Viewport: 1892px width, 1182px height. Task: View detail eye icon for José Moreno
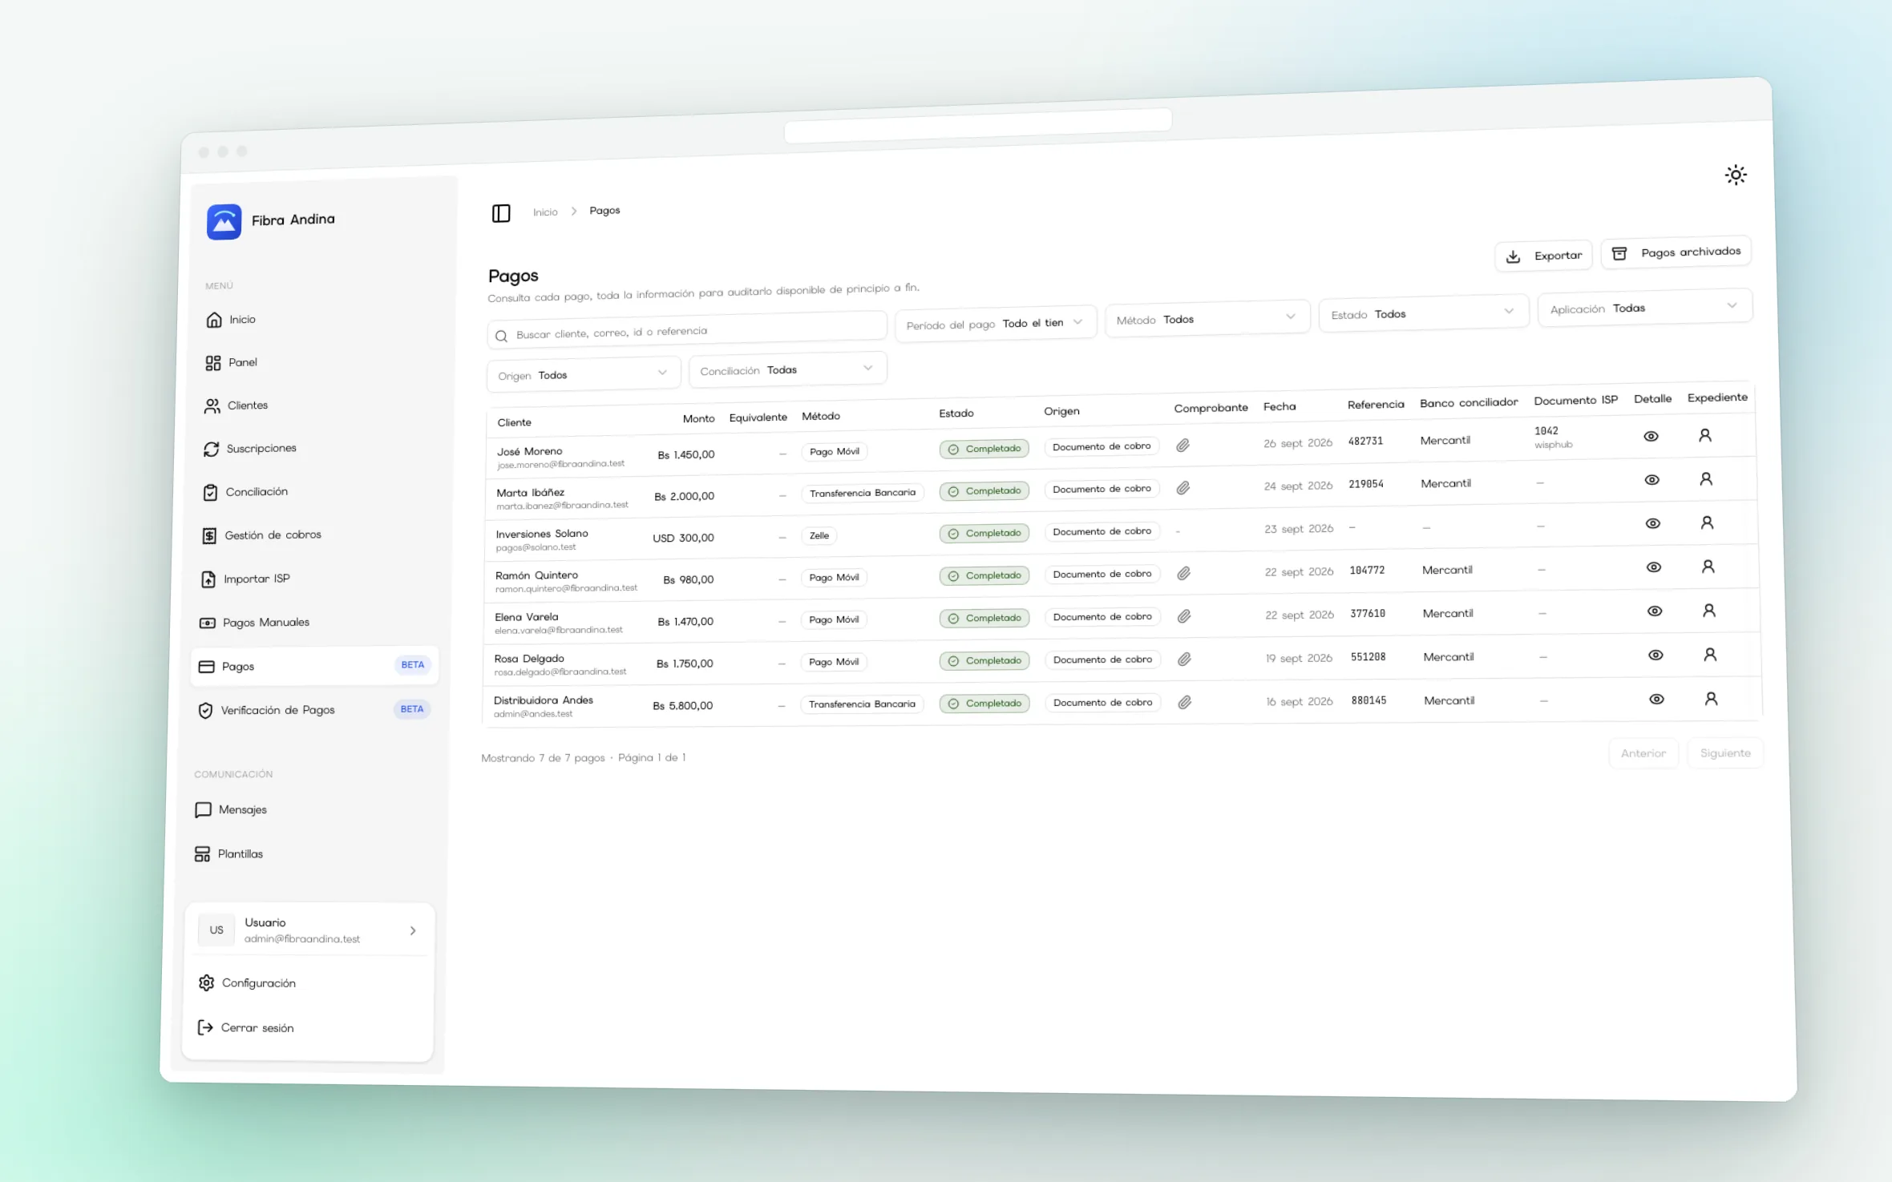tap(1651, 437)
